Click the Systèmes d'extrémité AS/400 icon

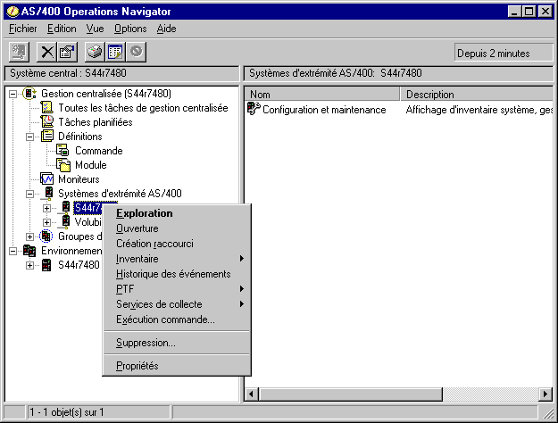(48, 193)
